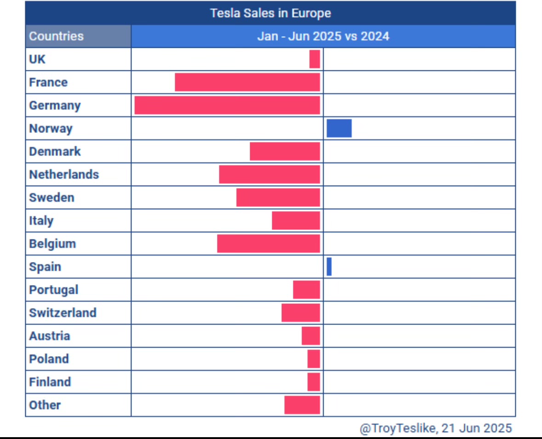This screenshot has height=439, width=542.
Task: Click the Poland country label
Action: 49,359
